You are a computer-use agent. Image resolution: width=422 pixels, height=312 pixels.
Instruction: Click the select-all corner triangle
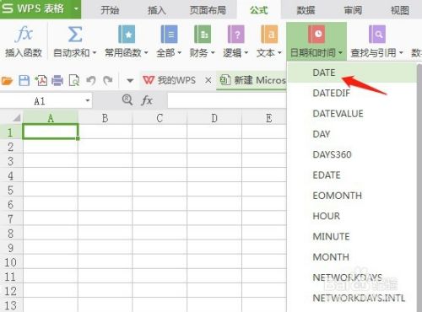click(17, 117)
